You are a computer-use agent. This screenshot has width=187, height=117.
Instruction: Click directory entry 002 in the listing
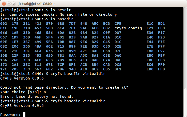(x=4, y=24)
